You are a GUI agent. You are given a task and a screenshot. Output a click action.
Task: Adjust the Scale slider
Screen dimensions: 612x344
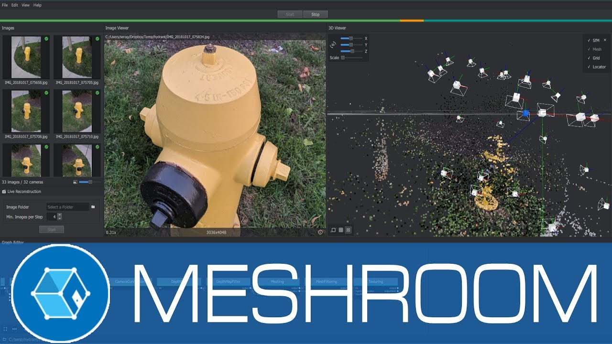coord(350,58)
